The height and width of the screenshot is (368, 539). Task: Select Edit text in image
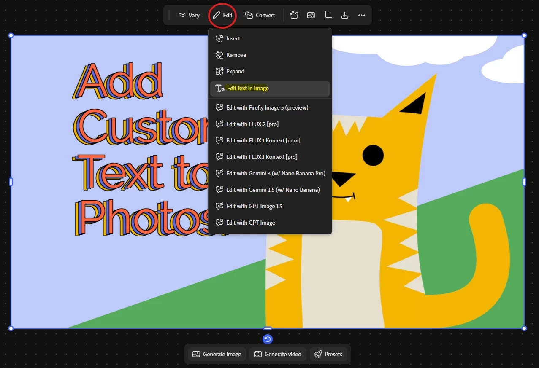coord(270,88)
